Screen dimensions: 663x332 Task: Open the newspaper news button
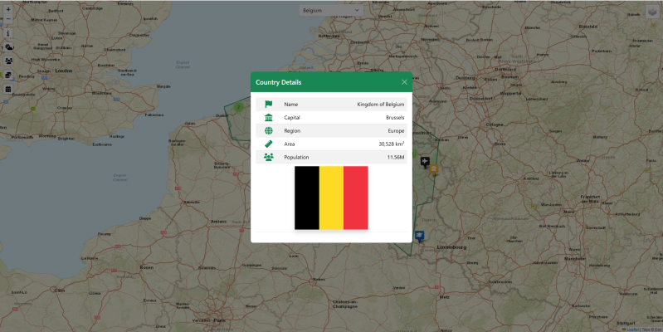point(8,75)
